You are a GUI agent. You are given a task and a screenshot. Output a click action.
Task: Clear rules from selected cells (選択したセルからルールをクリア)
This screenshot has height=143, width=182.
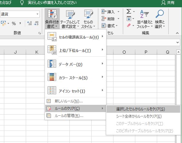tap(143, 109)
